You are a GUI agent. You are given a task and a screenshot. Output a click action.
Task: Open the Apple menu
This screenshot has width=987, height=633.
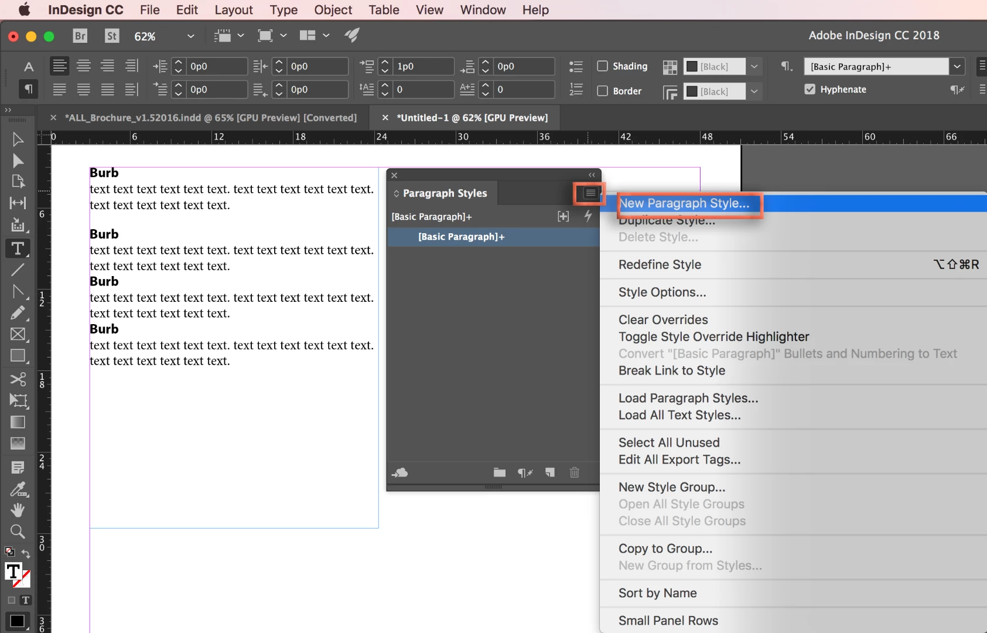[x=24, y=10]
